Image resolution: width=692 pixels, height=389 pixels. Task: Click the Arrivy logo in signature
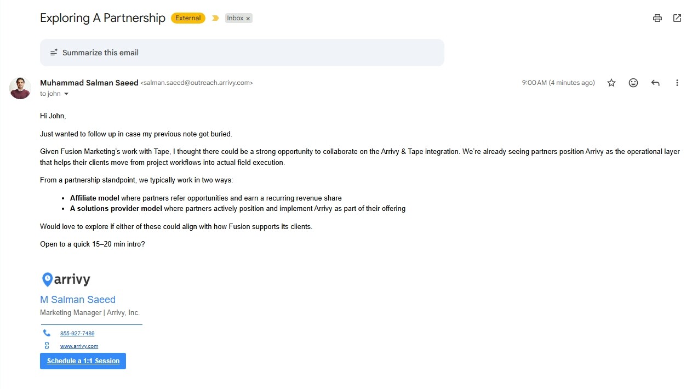66,279
